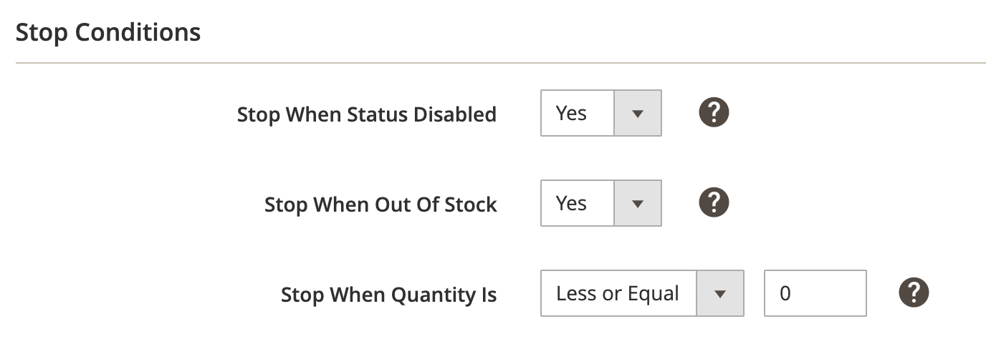
Task: Click the Stop When Quantity Is label
Action: coord(388,295)
